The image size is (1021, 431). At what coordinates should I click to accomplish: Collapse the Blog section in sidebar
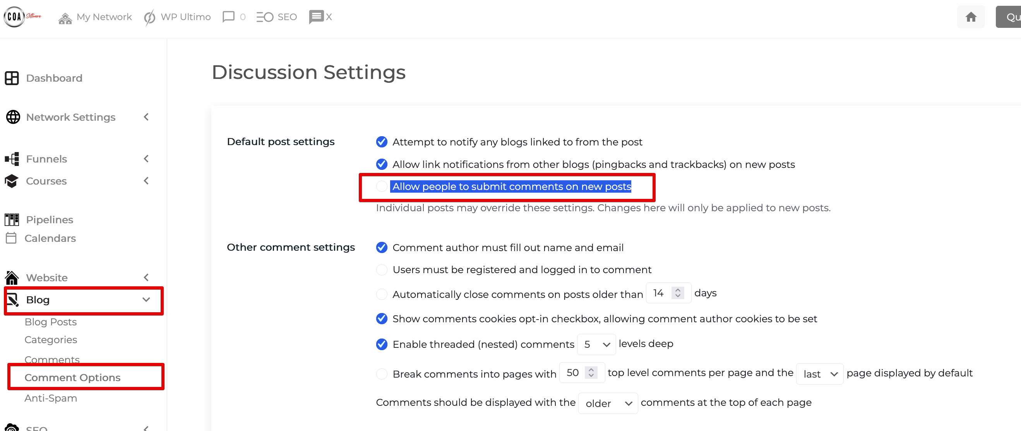(146, 300)
